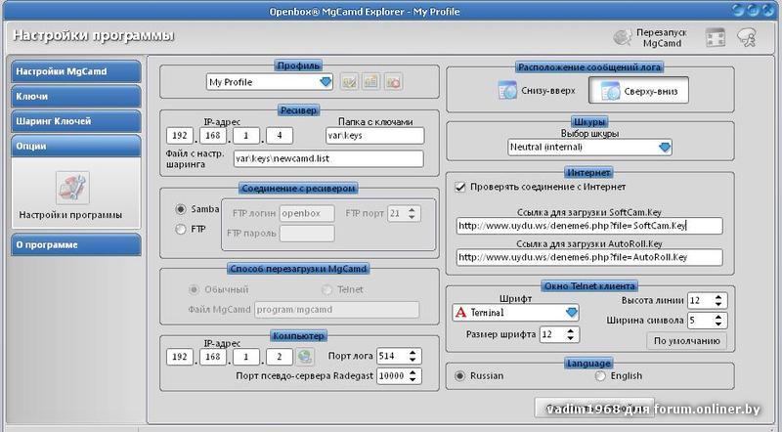Click the delete profile icon with red mark

coord(392,83)
